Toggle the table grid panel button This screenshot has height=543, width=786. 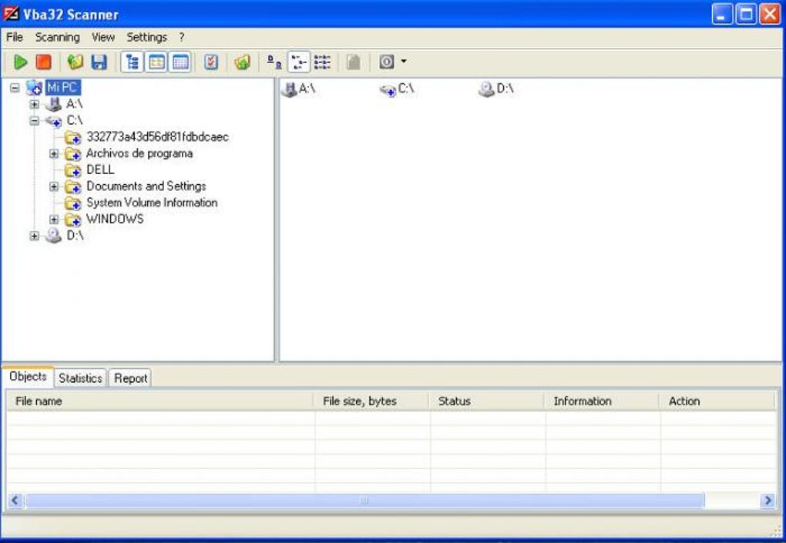pyautogui.click(x=180, y=62)
